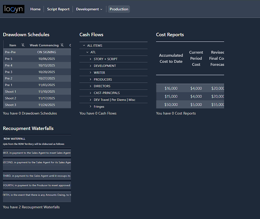Click the FIRST payment item in ROW WATERFALL
This screenshot has height=219, width=260.
[37, 153]
